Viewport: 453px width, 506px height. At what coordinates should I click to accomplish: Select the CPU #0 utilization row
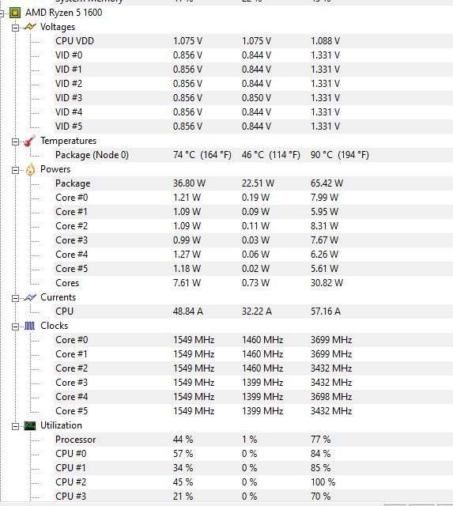[253, 454]
